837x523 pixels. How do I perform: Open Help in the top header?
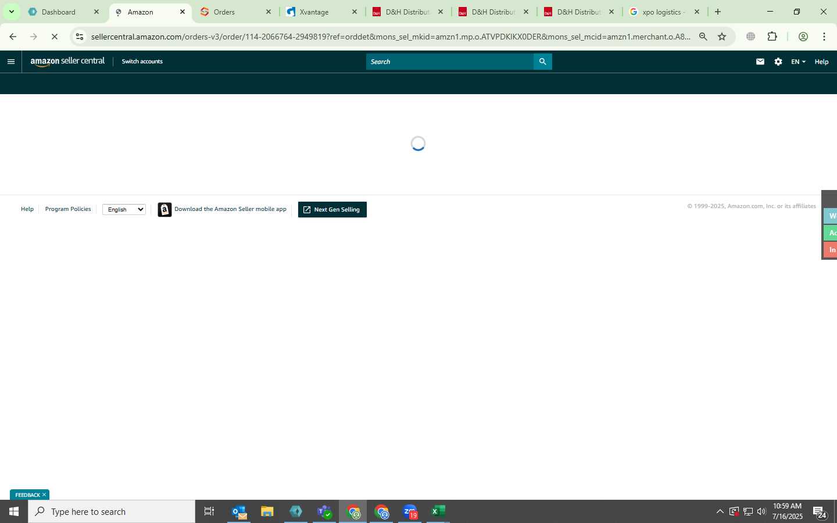pos(821,62)
